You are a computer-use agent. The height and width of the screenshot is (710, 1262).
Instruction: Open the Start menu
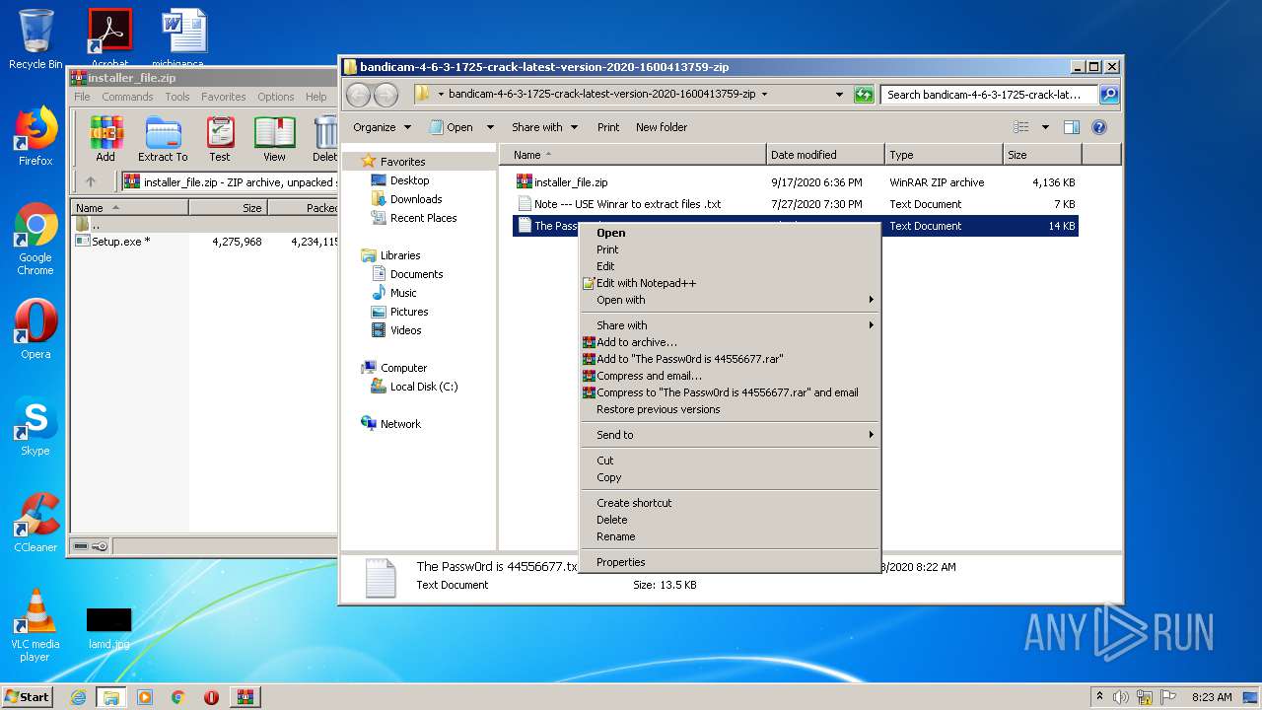pos(28,697)
